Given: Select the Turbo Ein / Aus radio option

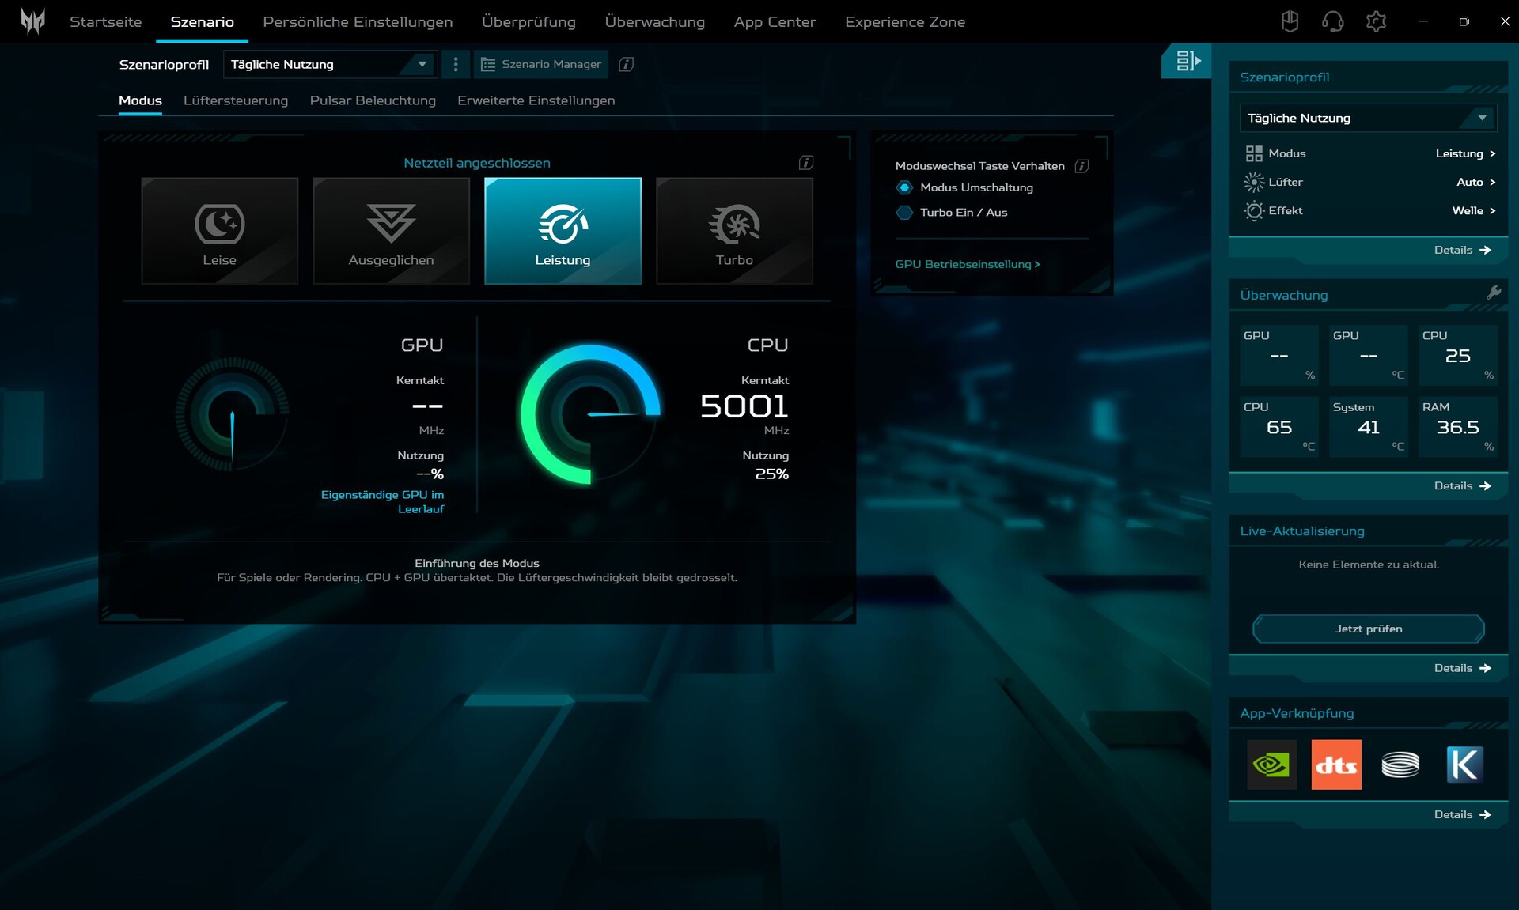Looking at the screenshot, I should 904,213.
